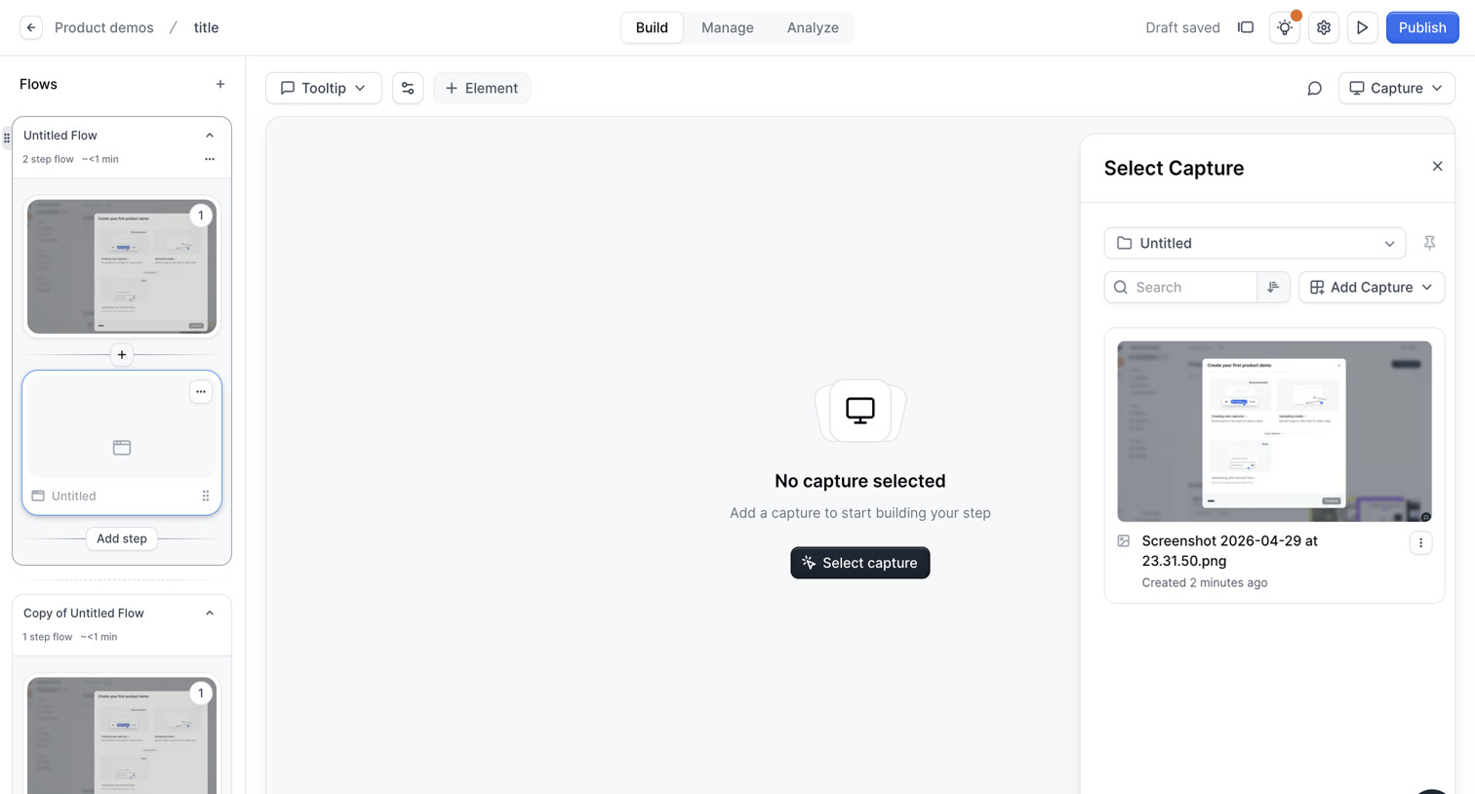
Task: Click the image type icon beside screenshot name
Action: click(1124, 540)
